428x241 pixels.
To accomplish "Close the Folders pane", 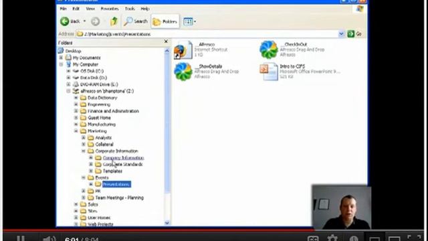I will 166,42.
